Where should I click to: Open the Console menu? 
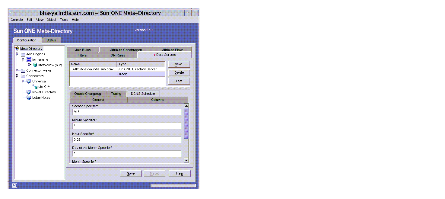point(17,20)
